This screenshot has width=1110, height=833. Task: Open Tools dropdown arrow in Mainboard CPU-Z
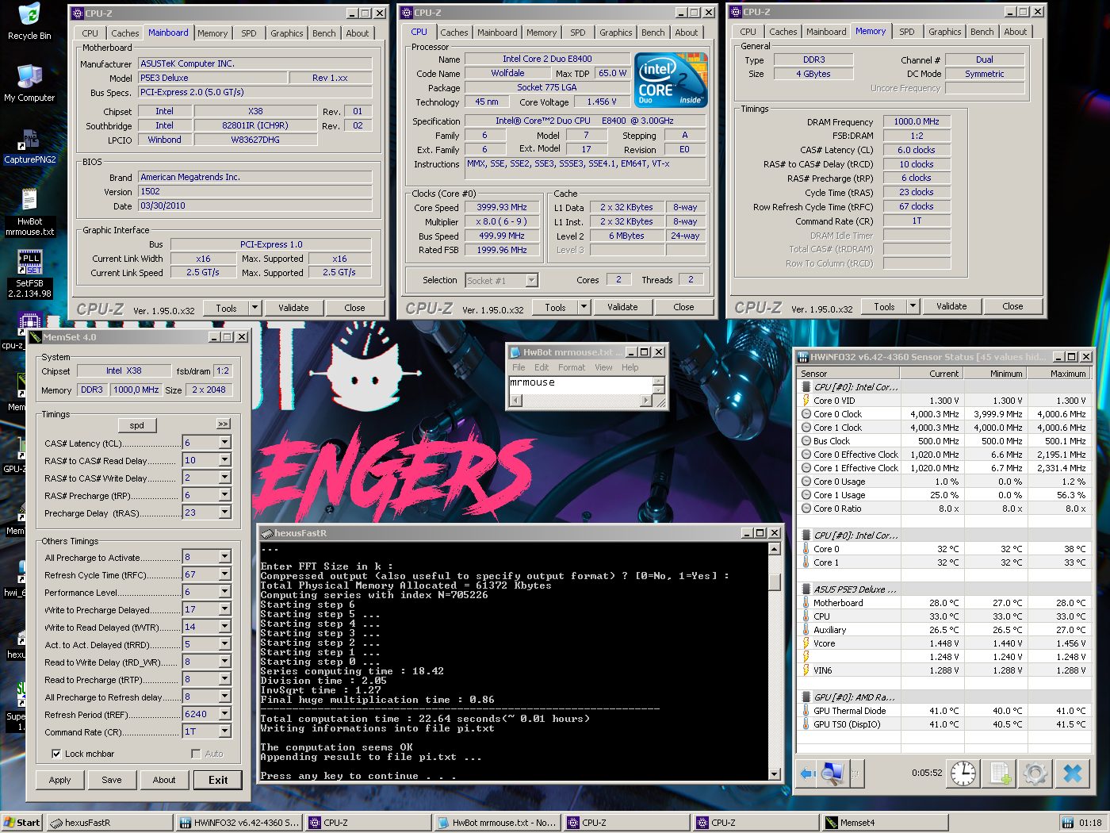(x=255, y=308)
